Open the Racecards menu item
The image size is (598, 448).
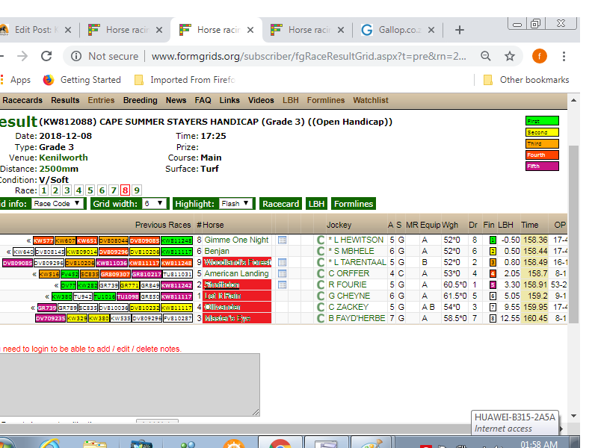(22, 100)
